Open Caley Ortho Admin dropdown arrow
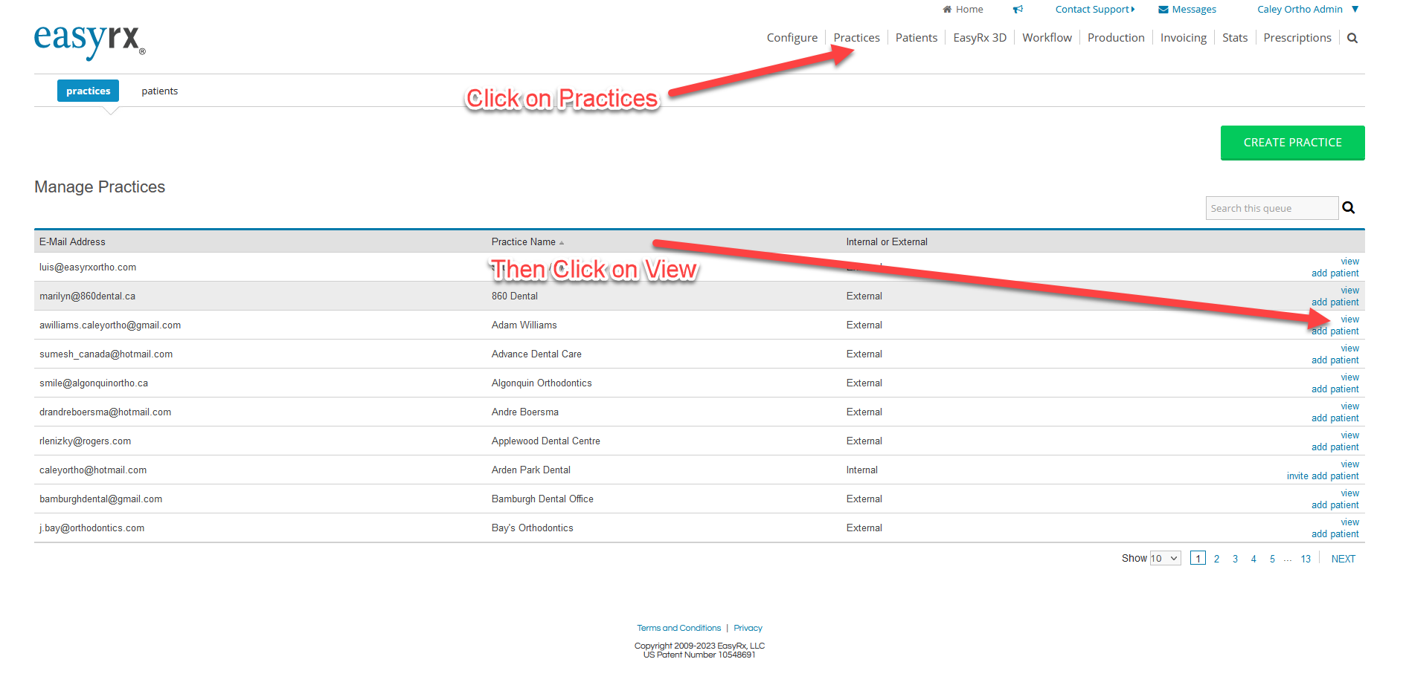This screenshot has width=1406, height=691. (x=1355, y=10)
